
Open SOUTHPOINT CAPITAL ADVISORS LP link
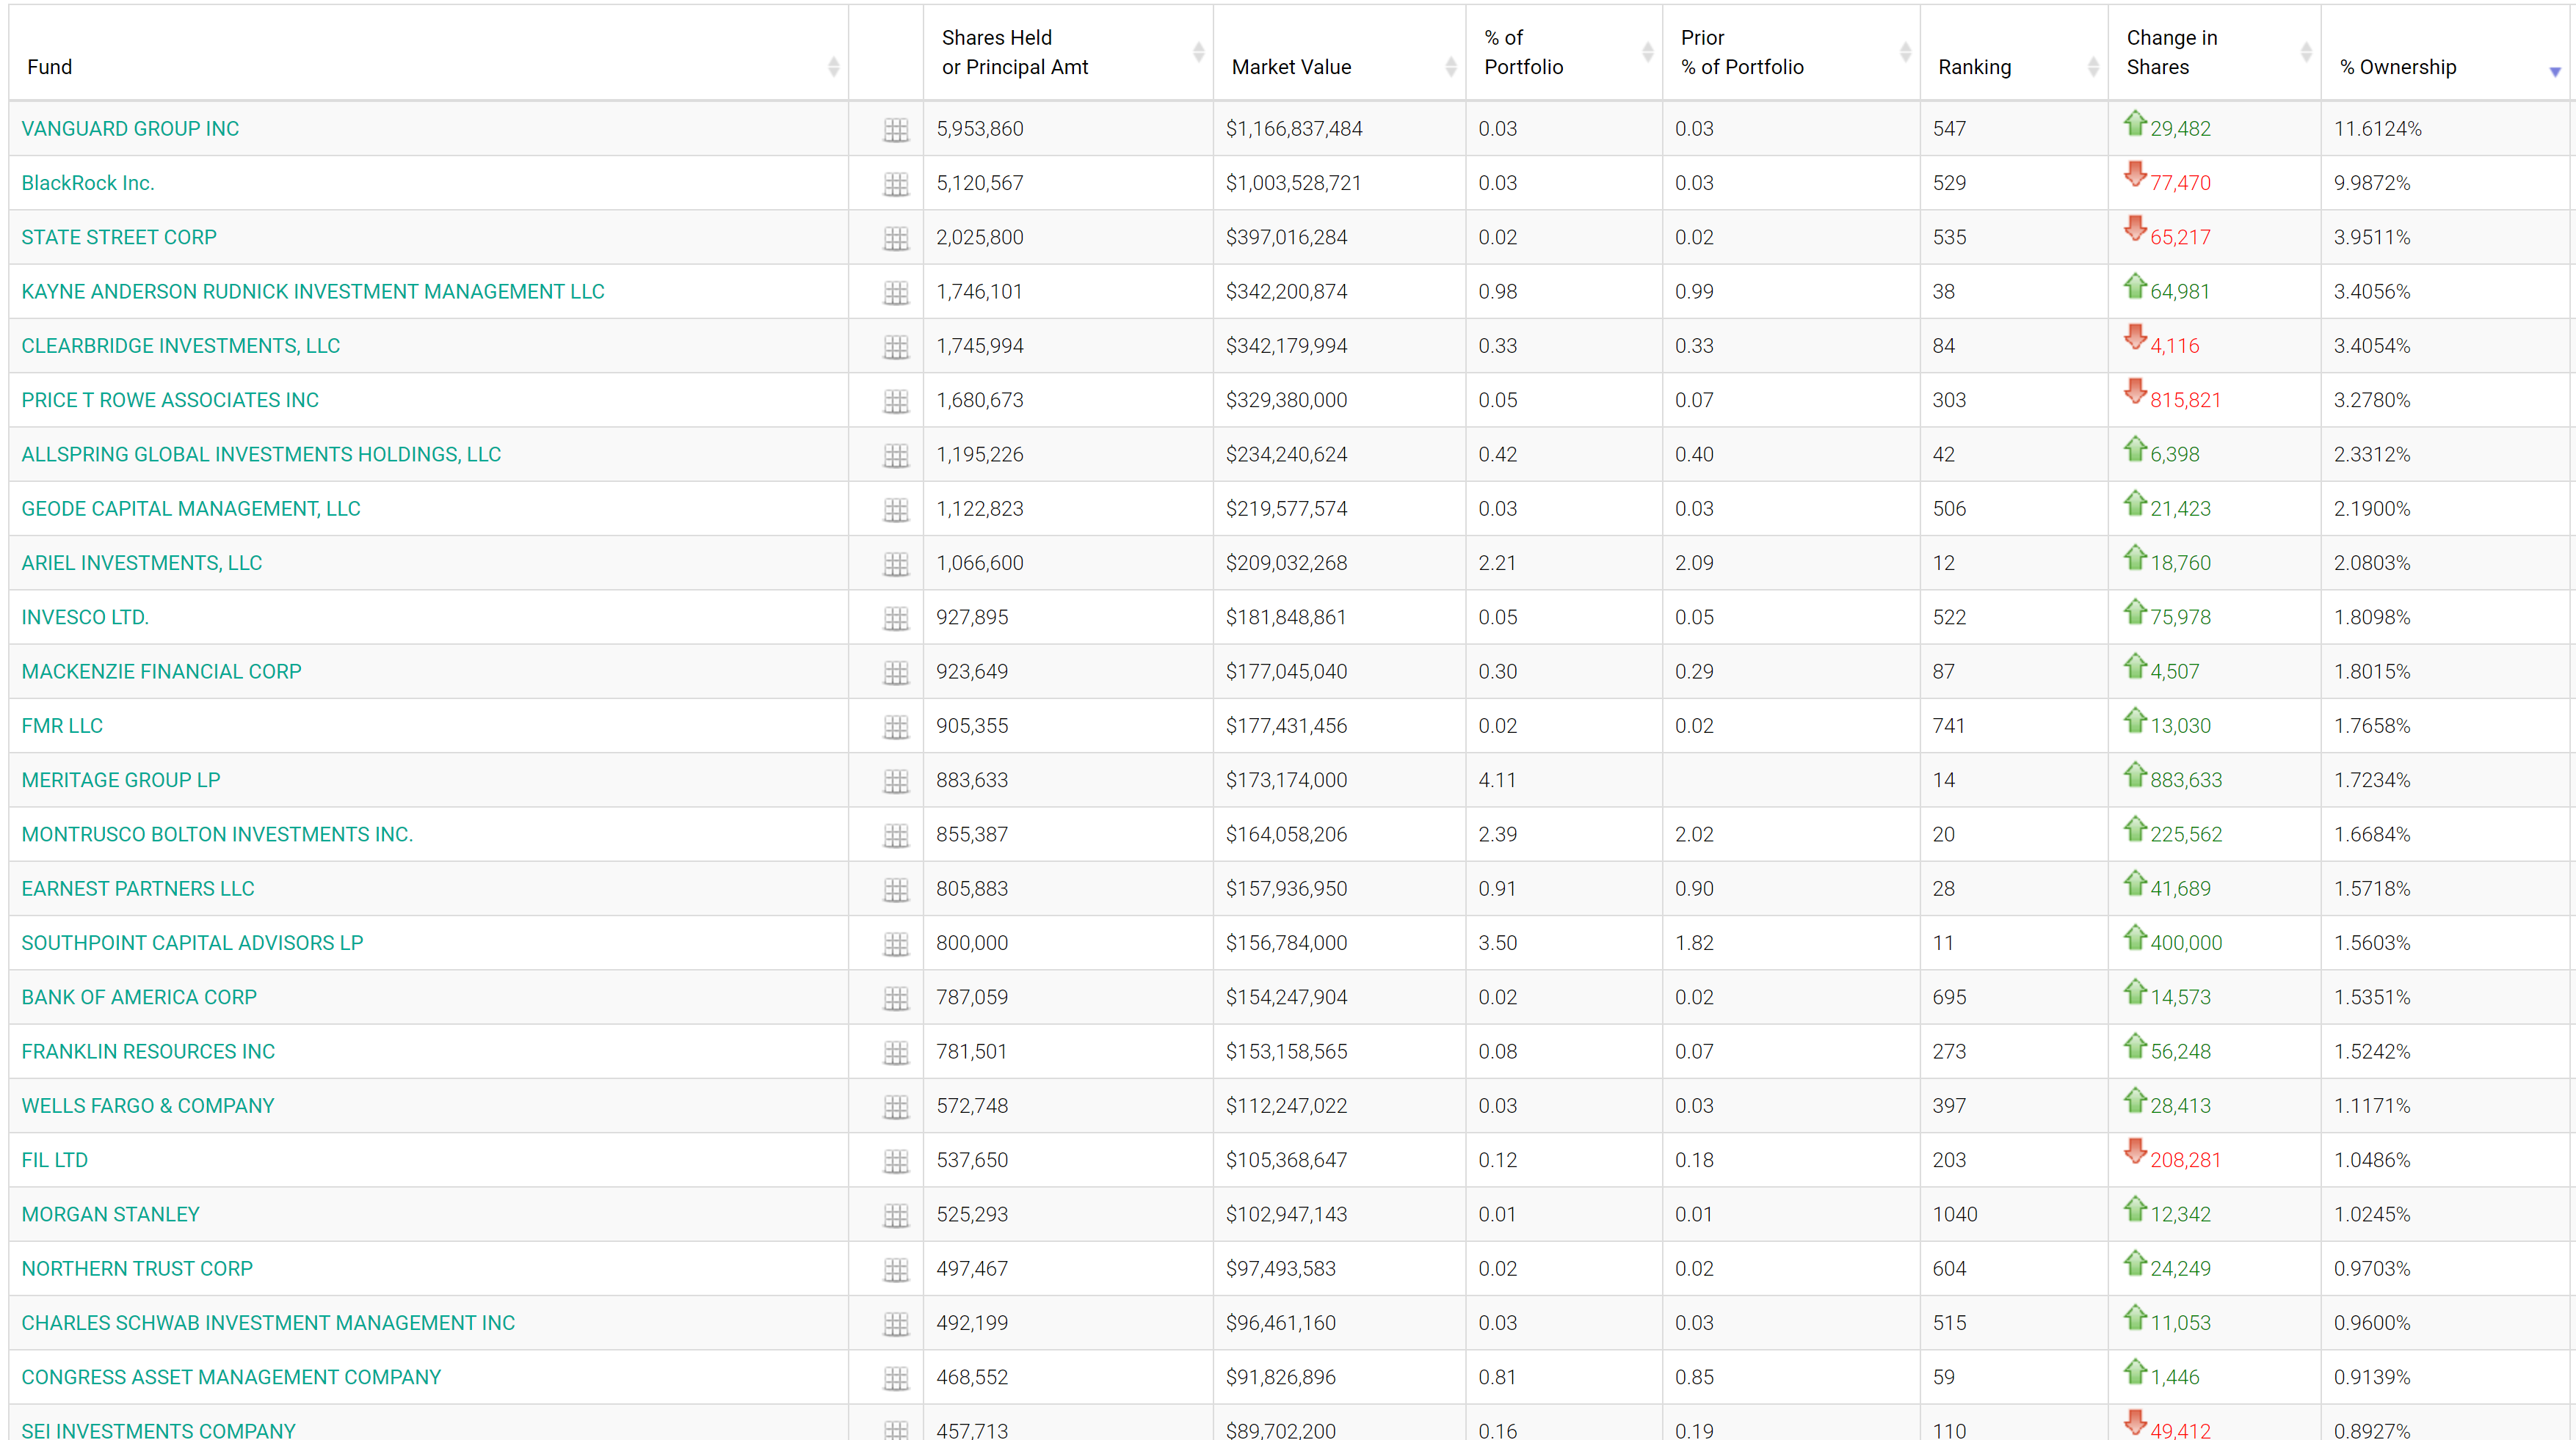pyautogui.click(x=192, y=943)
